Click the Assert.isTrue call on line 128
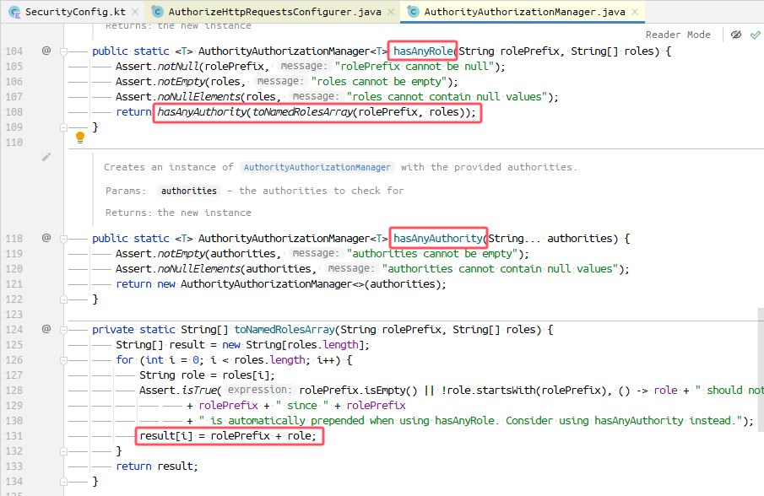 pyautogui.click(x=179, y=391)
